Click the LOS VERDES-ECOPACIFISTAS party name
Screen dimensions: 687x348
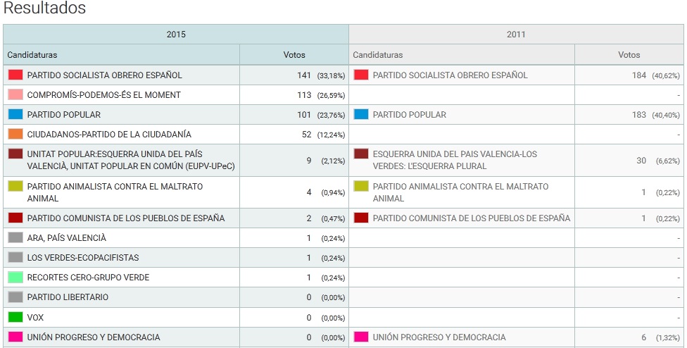(83, 258)
